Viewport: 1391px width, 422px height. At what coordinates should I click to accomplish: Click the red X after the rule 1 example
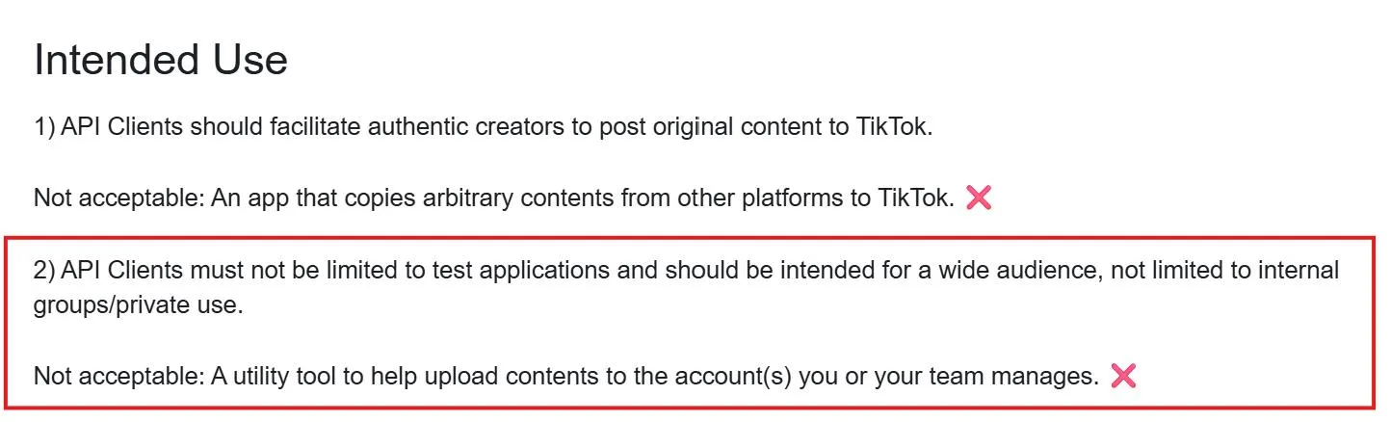[x=978, y=198]
